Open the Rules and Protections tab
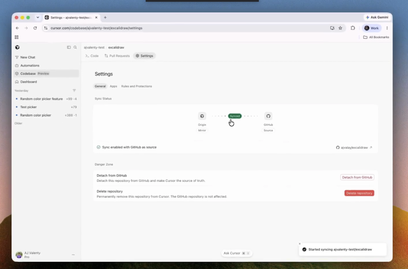 click(137, 86)
